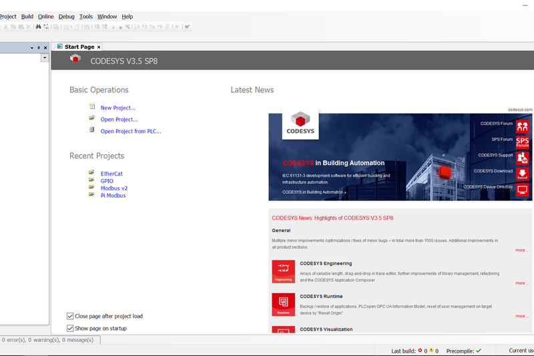The width and height of the screenshot is (534, 356).
Task: Uncheck Show page on startup
Action: 70,329
